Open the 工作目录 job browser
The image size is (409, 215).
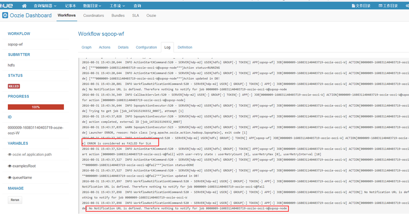point(389,6)
